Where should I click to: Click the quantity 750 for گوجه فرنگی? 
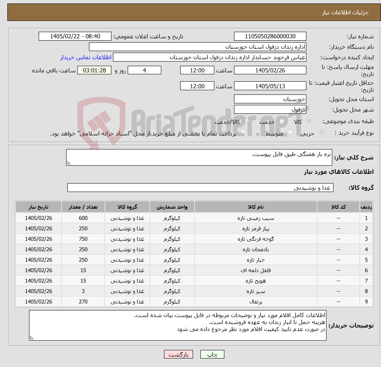click(83, 239)
